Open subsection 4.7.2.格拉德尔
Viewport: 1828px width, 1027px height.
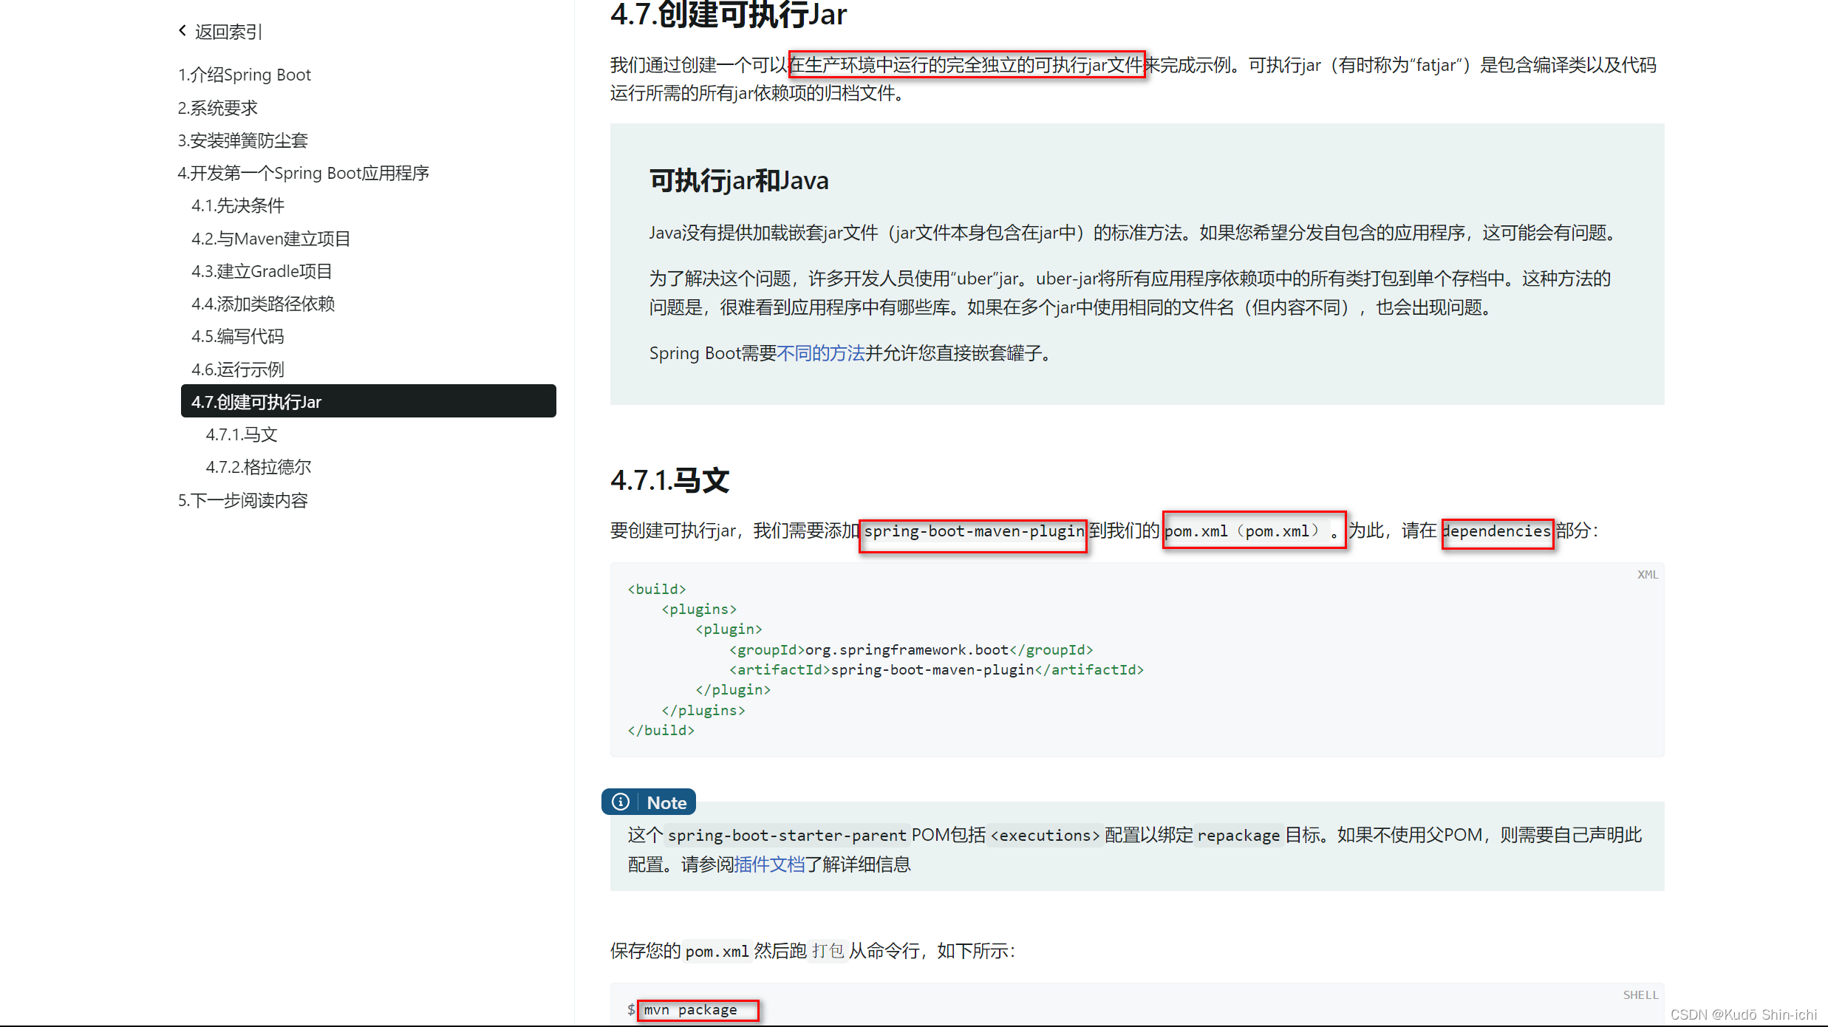259,467
